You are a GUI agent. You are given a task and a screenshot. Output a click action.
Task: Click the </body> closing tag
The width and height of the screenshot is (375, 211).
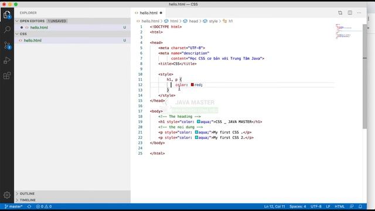coord(157,142)
